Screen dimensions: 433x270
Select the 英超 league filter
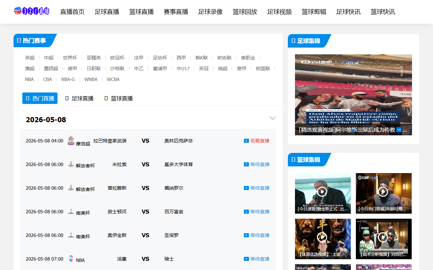[30, 58]
